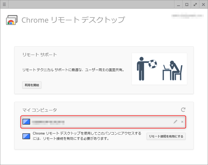Restore the window with the restore button
The image size is (208, 165).
186,4
